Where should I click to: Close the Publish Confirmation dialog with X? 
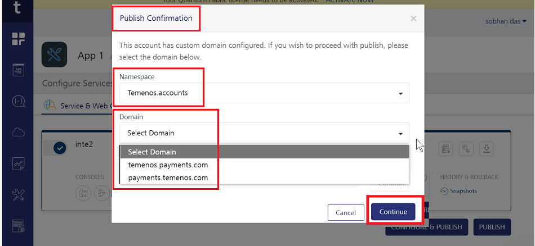(x=413, y=19)
